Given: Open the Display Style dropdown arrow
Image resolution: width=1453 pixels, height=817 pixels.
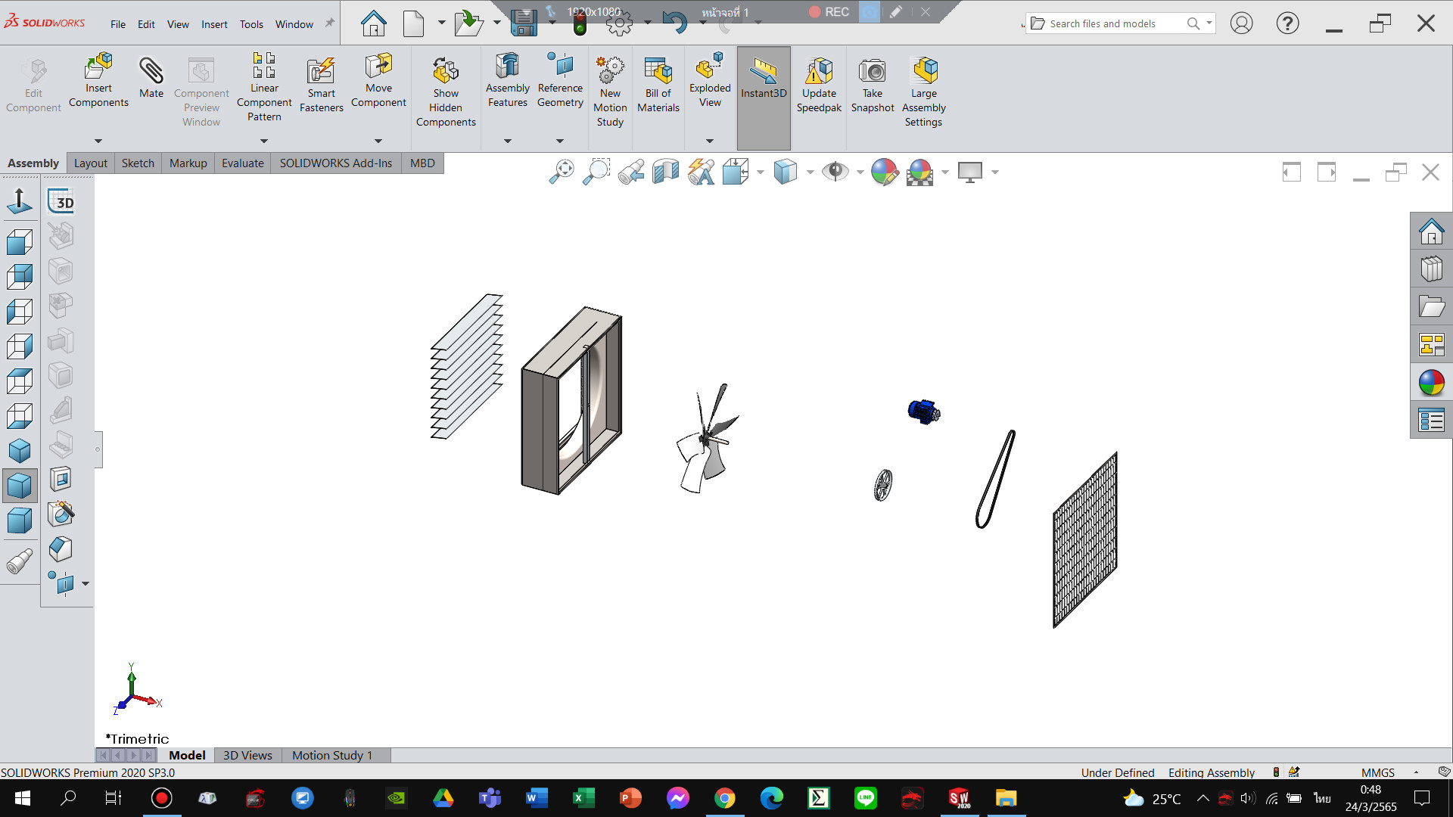Looking at the screenshot, I should tap(810, 172).
